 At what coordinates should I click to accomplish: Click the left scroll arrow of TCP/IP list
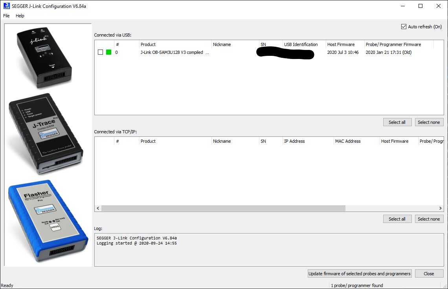click(x=98, y=208)
